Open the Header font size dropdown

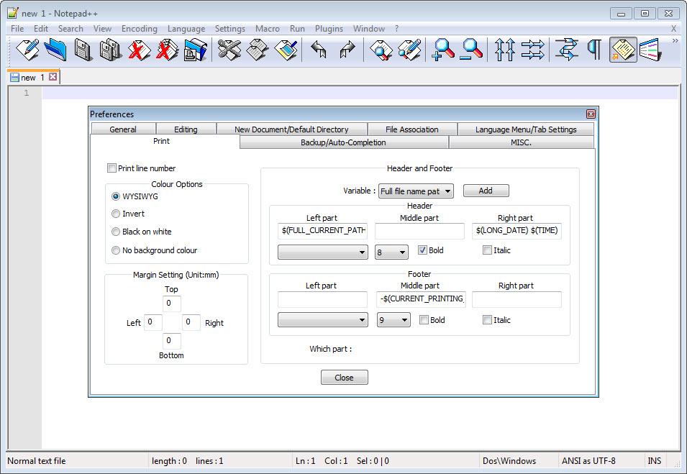pyautogui.click(x=391, y=252)
